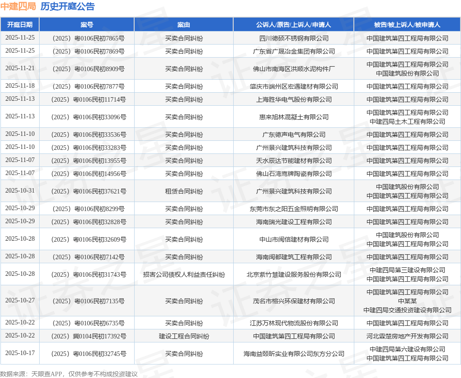
Task: Select case number 粤0106民初7135号
Action: click(x=99, y=301)
